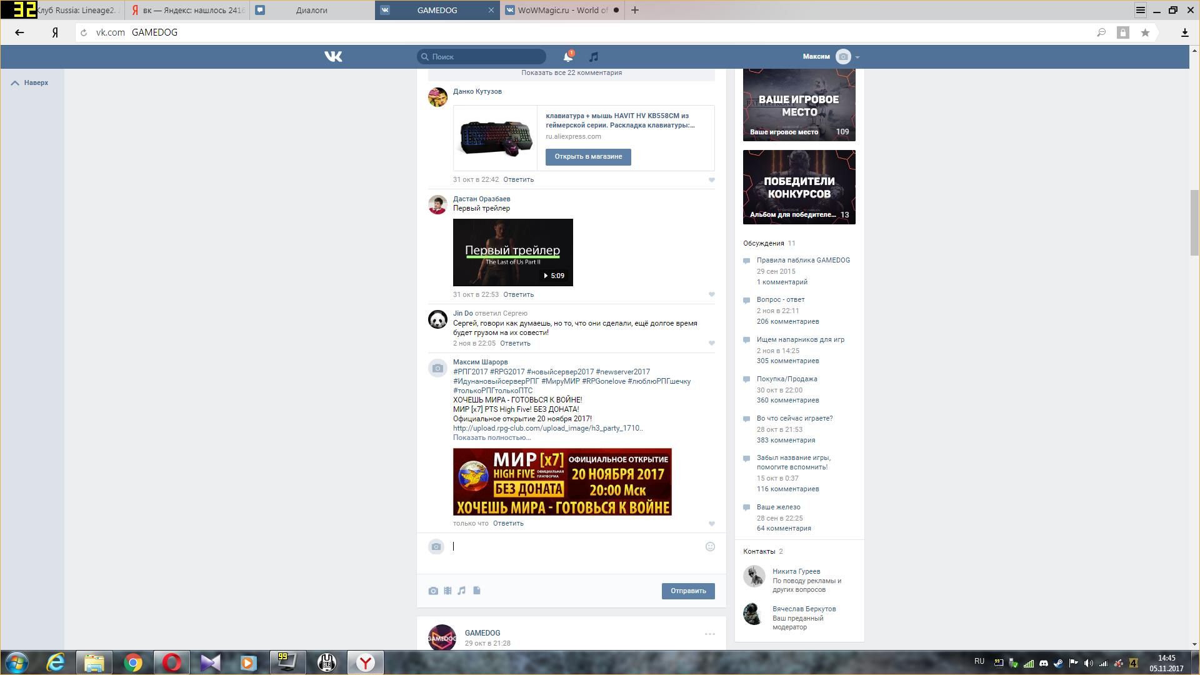This screenshot has width=1200, height=675.
Task: Click the Поиск search field
Action: 482,57
